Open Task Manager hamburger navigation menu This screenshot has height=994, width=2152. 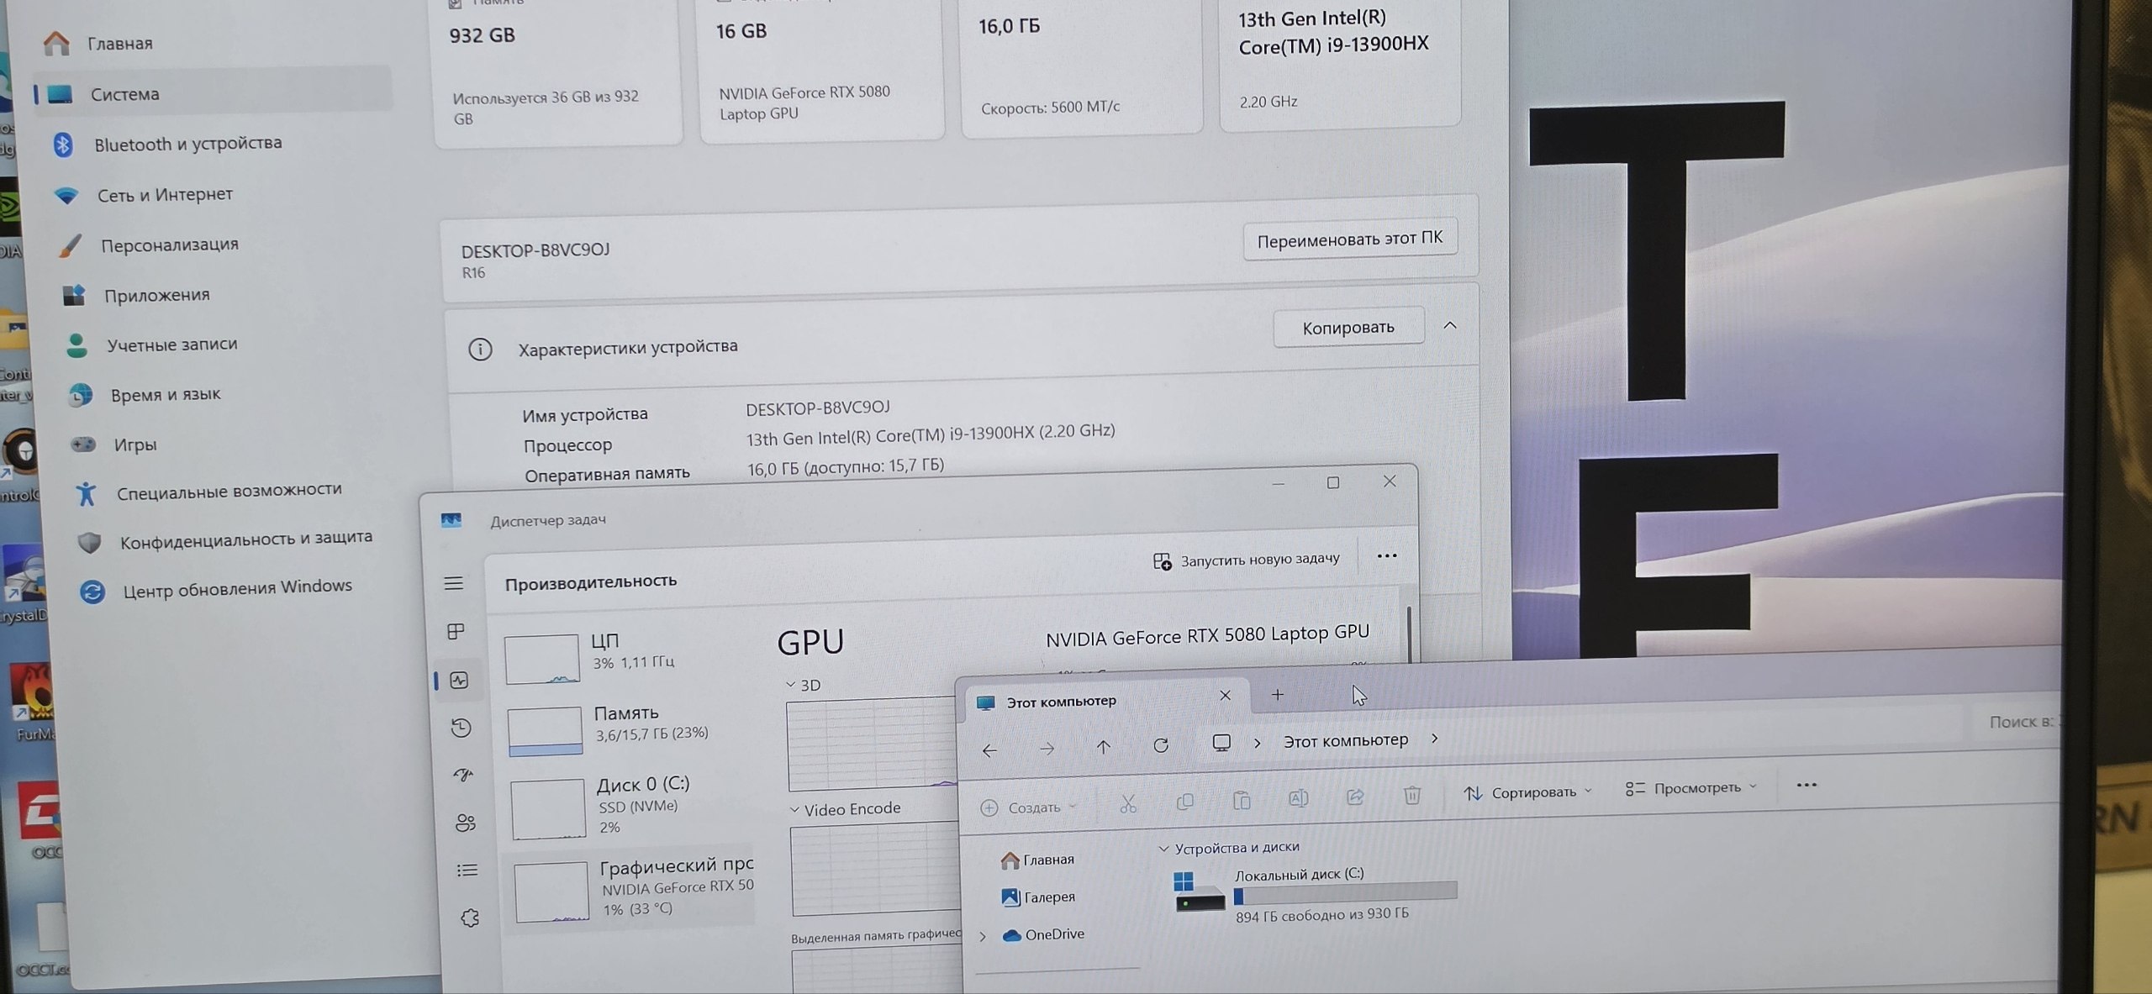pos(453,583)
